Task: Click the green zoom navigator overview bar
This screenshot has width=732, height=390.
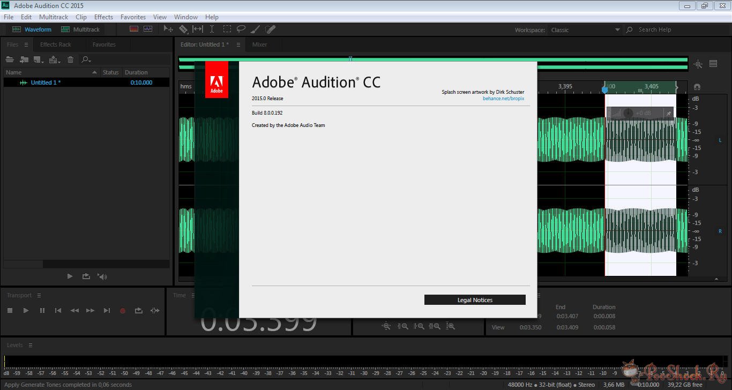Action: (x=433, y=63)
